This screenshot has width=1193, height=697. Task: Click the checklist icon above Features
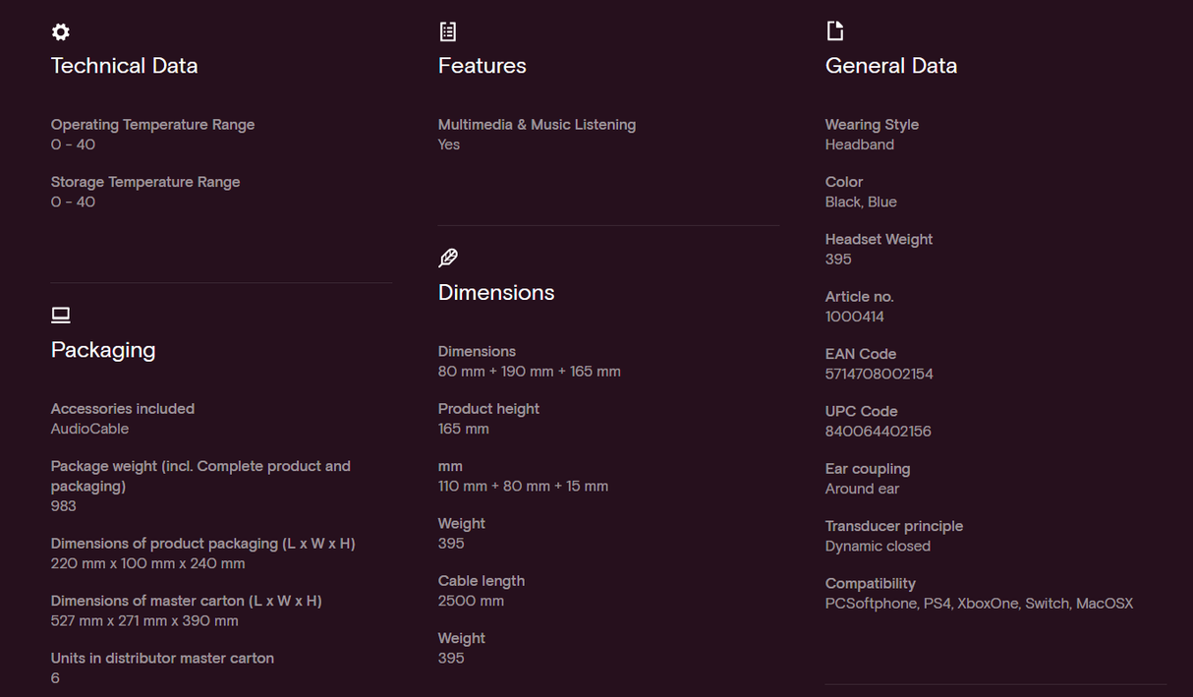tap(448, 32)
